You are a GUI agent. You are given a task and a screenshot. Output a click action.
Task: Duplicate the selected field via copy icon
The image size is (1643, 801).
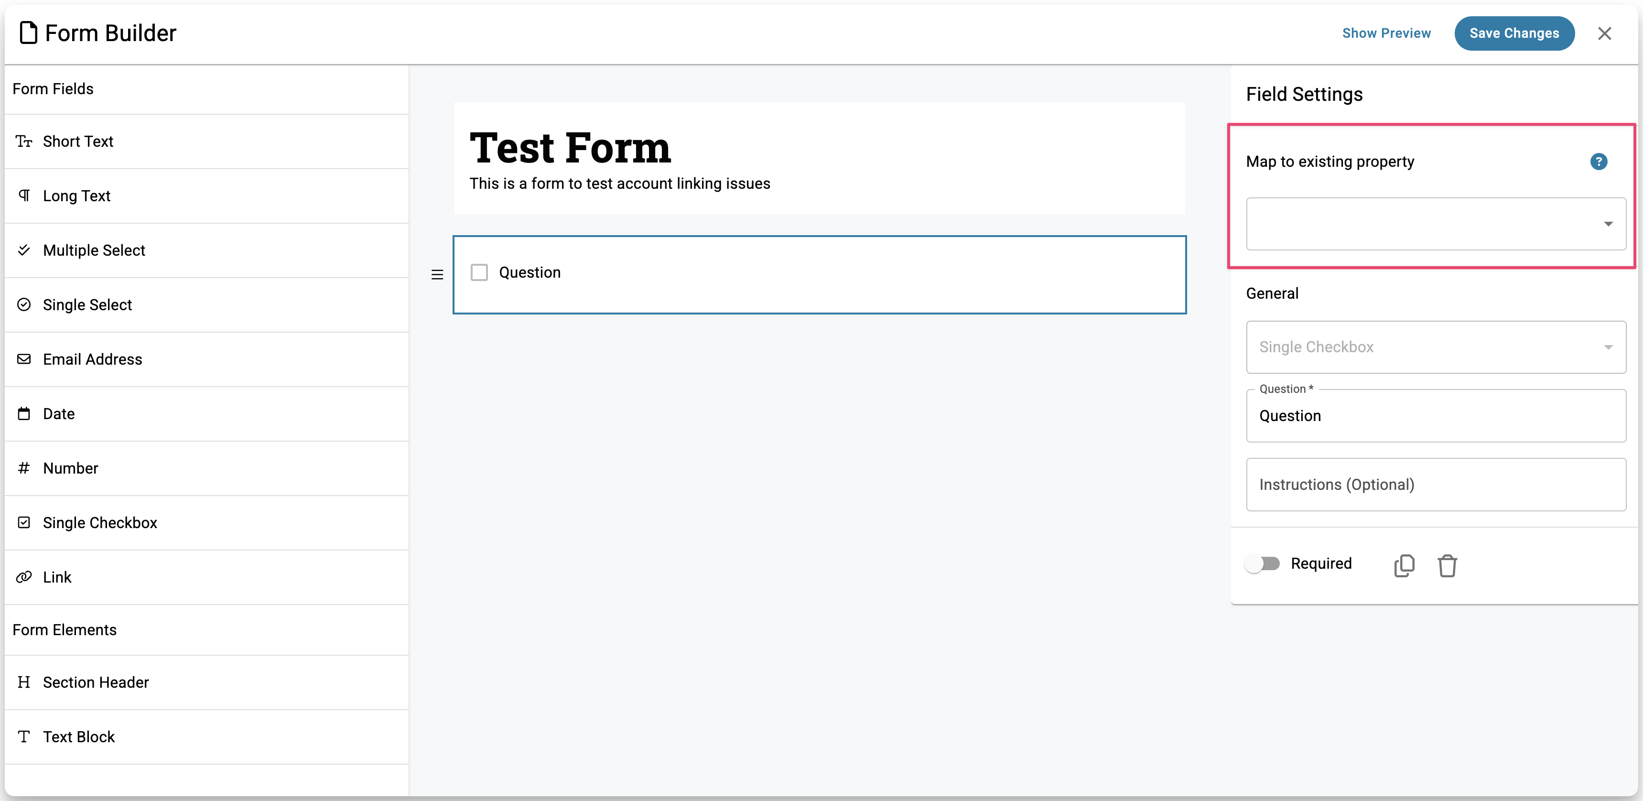1404,565
